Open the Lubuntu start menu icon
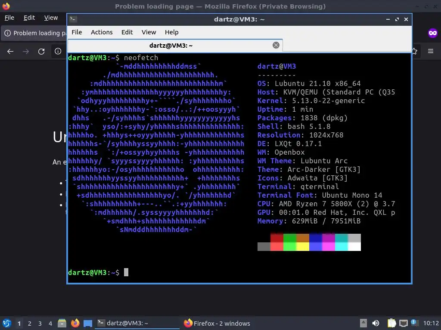Screen dimensions: 441x330 click(7, 323)
